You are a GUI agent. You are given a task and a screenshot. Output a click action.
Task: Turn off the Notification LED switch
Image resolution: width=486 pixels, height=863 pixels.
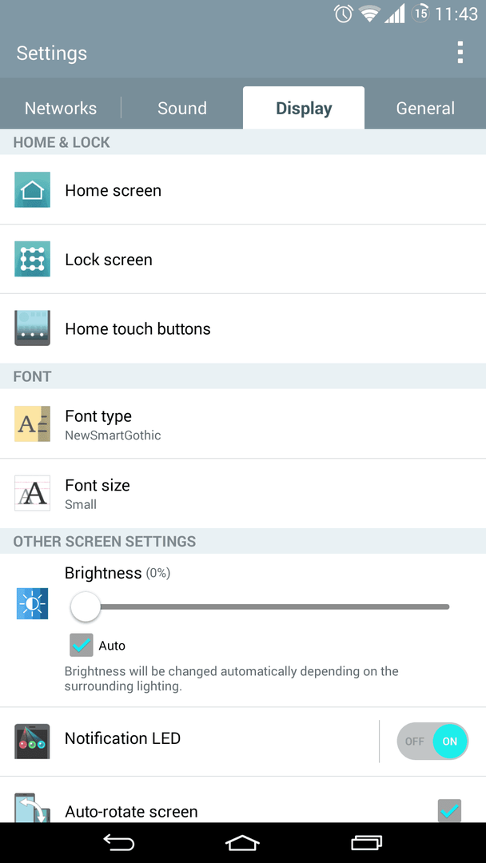[432, 742]
